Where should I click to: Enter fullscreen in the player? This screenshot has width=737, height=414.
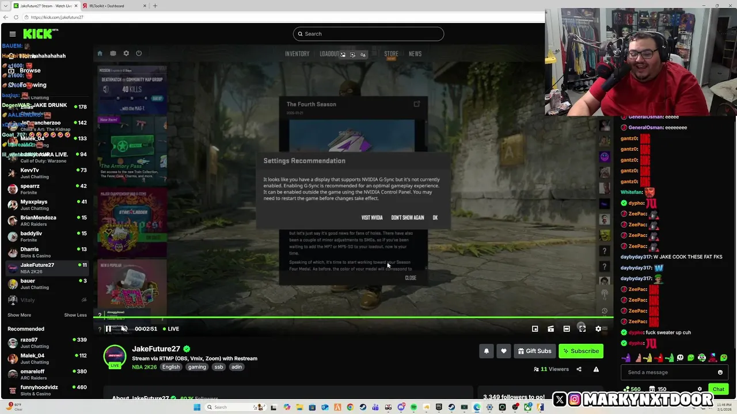582,329
